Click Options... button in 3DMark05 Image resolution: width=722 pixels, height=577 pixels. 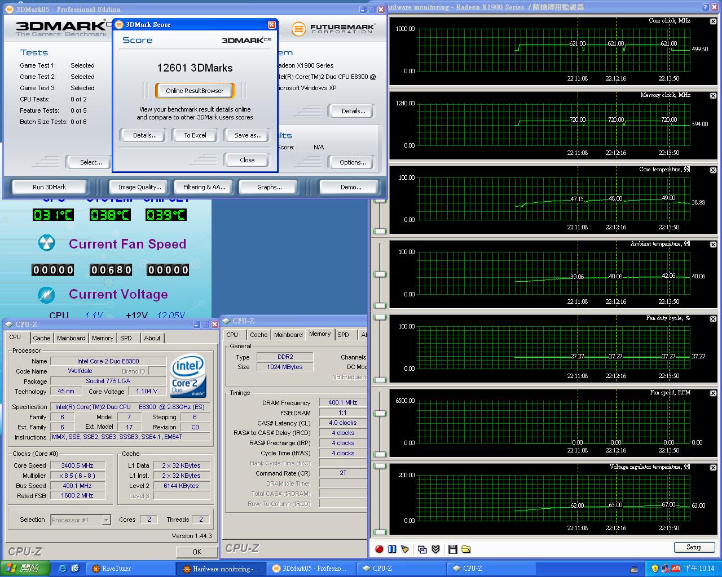pos(353,162)
